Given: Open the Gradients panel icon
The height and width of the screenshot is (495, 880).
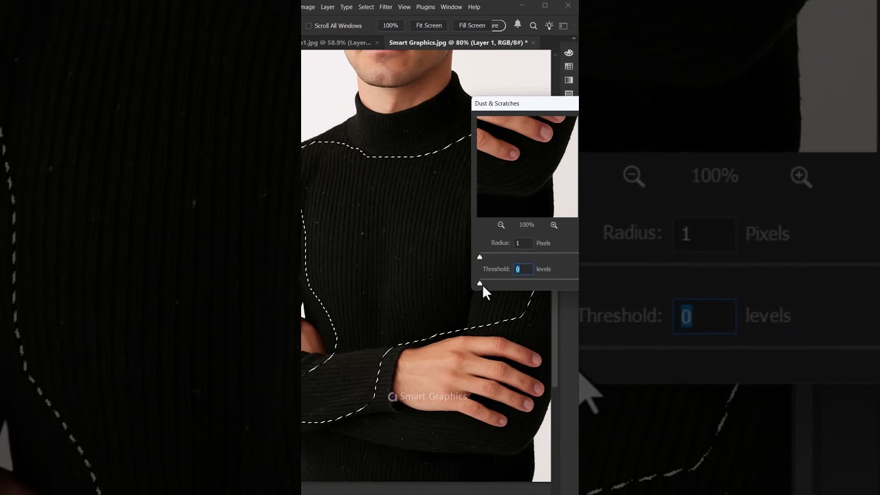Looking at the screenshot, I should tap(569, 80).
